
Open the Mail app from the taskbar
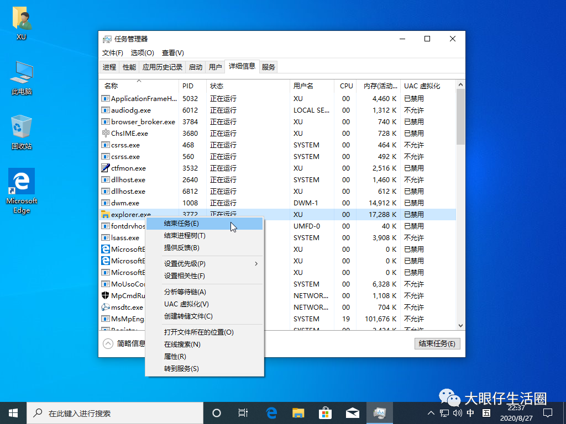(352, 412)
